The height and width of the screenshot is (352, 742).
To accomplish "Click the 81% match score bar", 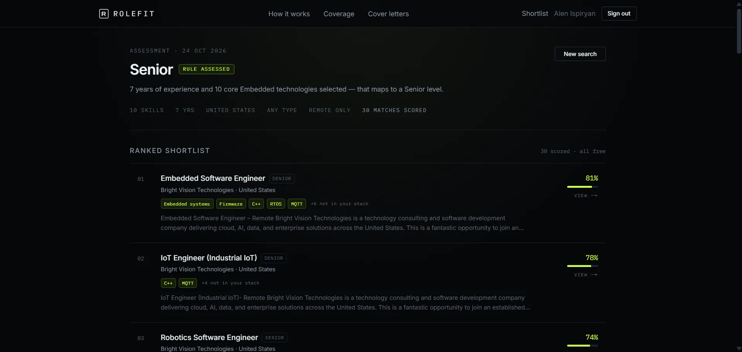I will [583, 187].
